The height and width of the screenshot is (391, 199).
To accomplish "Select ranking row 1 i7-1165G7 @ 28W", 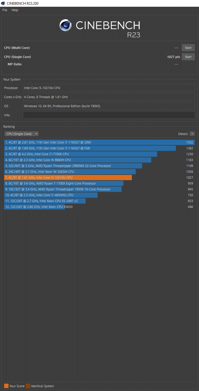I will (99, 142).
